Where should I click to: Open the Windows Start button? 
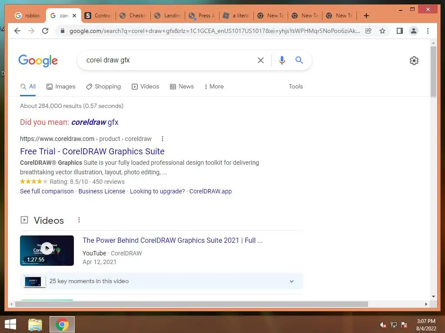[10, 324]
